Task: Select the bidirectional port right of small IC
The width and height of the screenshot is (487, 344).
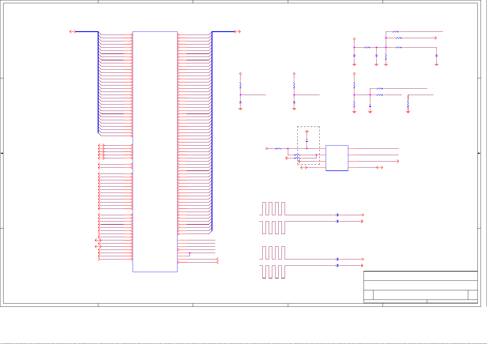Action: pos(380,168)
